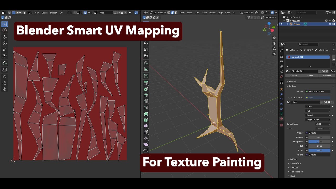Select the UV editor Cursor tool
This screenshot has width=336, height=189.
point(4,30)
